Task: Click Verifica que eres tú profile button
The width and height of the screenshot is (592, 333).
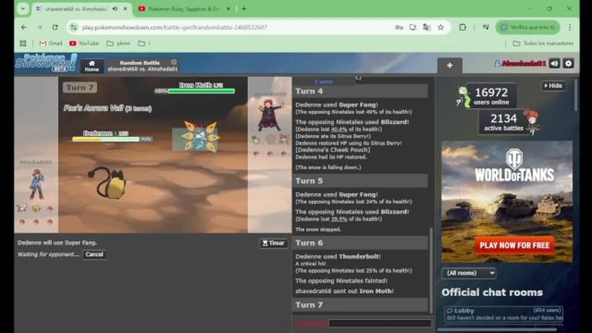Action: coord(528,27)
